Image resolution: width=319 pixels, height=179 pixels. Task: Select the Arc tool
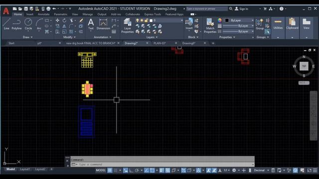click(x=39, y=24)
